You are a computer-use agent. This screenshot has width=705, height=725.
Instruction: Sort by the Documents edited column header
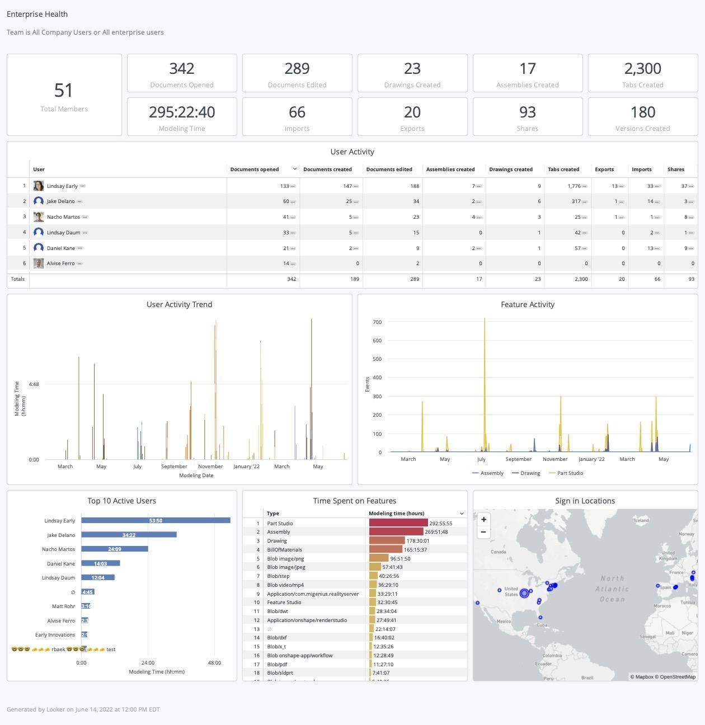pos(389,170)
